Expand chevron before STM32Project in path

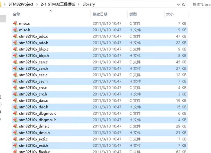5,5
